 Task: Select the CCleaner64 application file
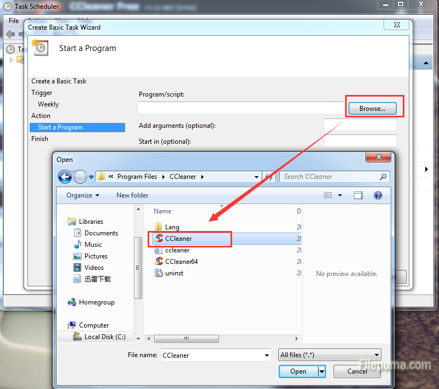(181, 261)
